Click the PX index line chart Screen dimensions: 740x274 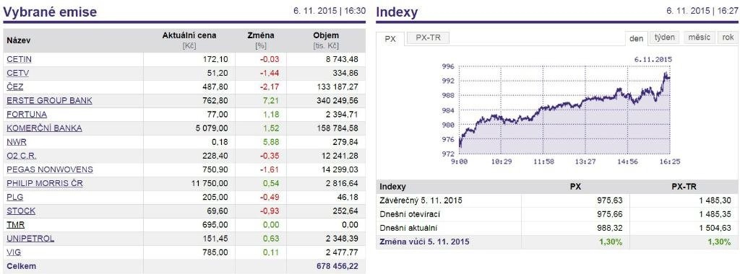tap(564, 110)
